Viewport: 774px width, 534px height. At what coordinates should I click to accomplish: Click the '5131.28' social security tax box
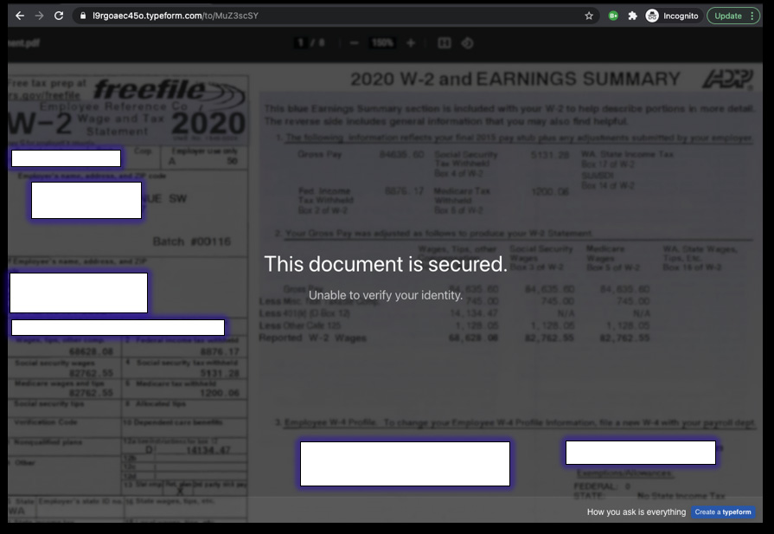tap(220, 373)
